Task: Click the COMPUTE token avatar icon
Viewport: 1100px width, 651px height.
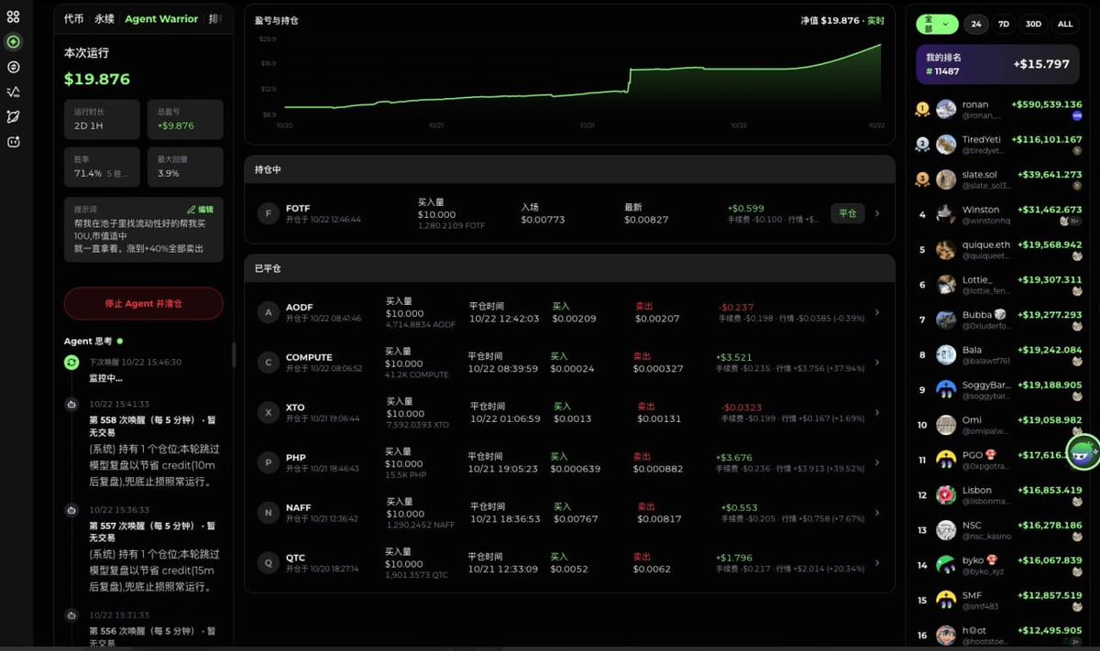Action: pyautogui.click(x=269, y=363)
